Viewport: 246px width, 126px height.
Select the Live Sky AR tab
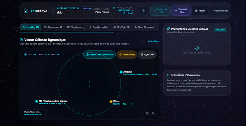[x=31, y=27]
